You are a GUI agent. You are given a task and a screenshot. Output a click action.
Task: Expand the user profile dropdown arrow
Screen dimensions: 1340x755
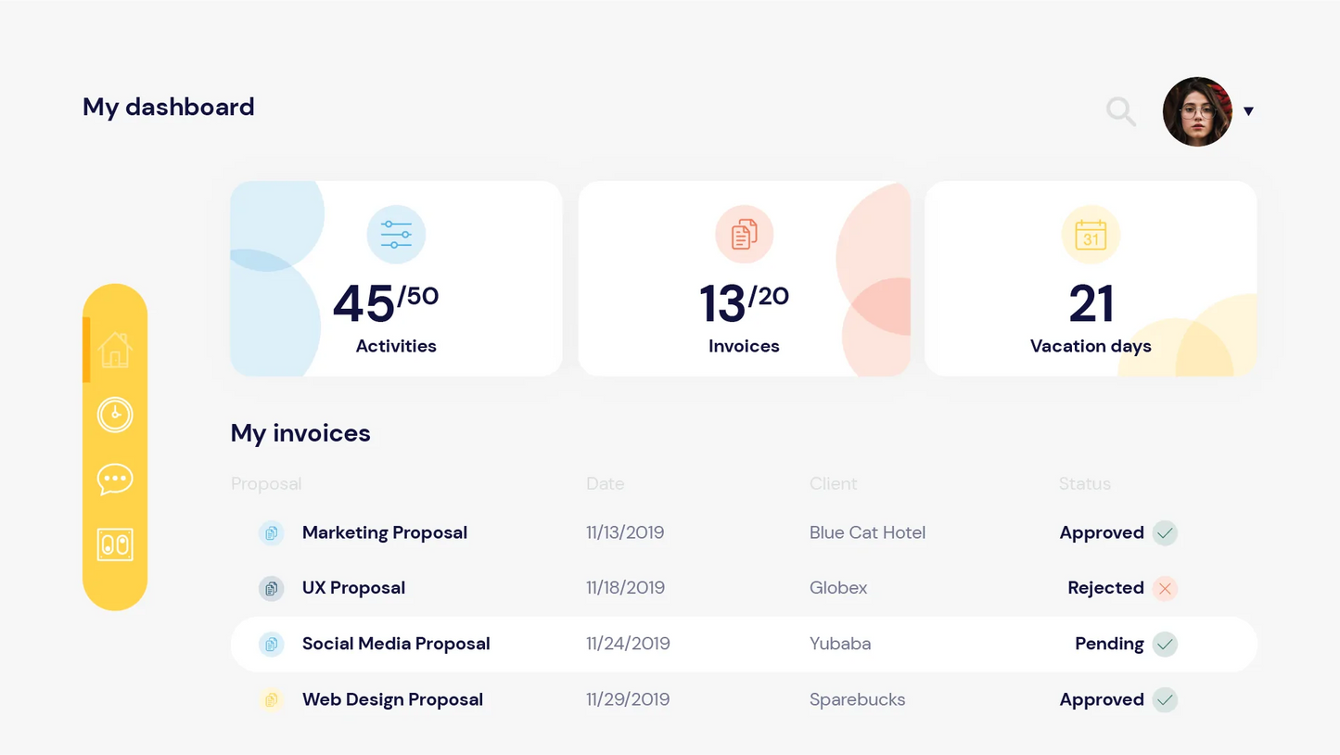pyautogui.click(x=1248, y=111)
